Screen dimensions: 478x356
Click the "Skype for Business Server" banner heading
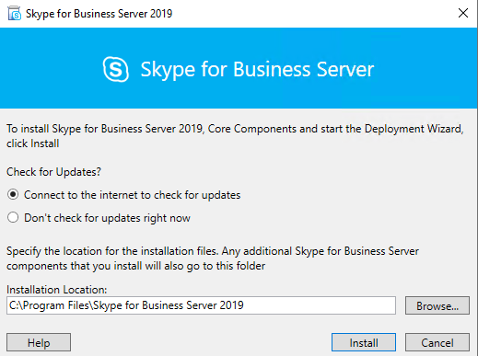click(257, 70)
